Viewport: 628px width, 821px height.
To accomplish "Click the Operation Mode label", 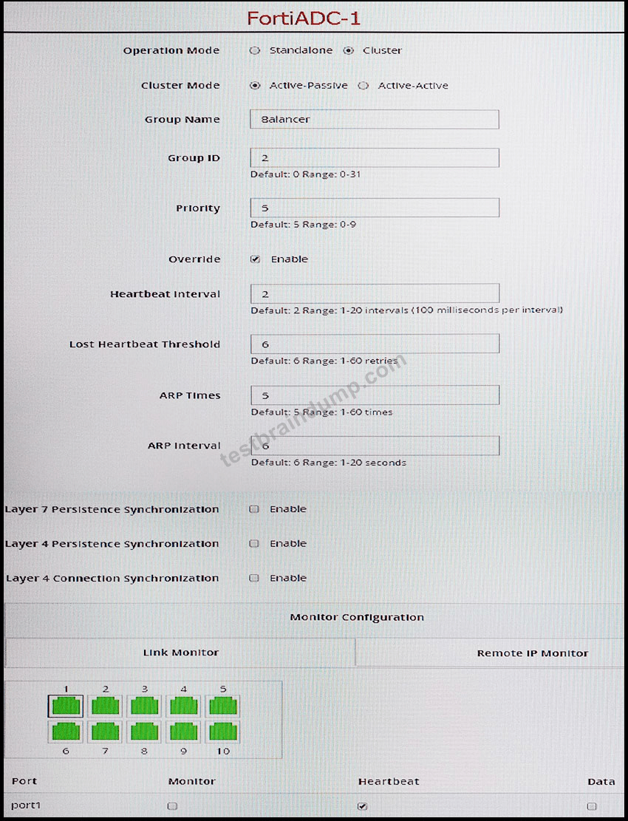I will 171,50.
